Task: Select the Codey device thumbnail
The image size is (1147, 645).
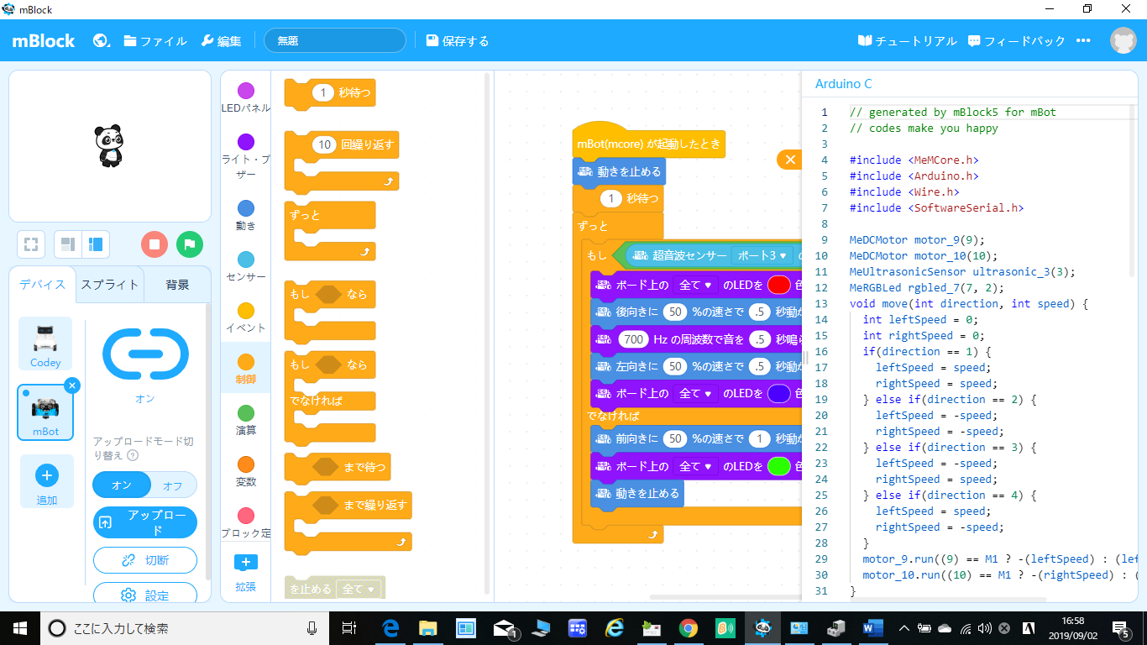Action: coord(45,343)
